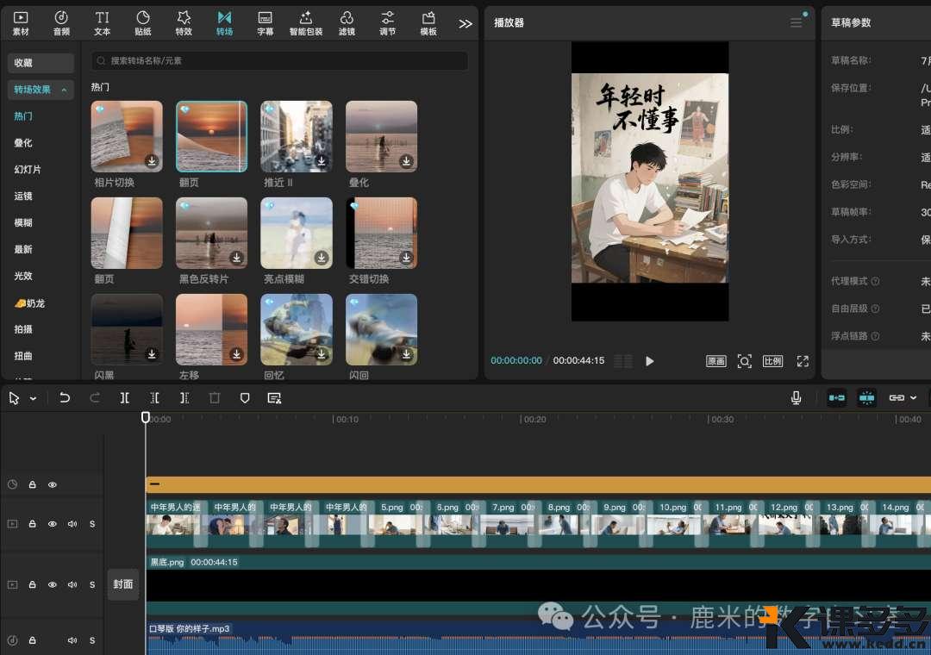The width and height of the screenshot is (931, 655).
Task: Open the 奶龙 transition category
Action: [x=29, y=303]
